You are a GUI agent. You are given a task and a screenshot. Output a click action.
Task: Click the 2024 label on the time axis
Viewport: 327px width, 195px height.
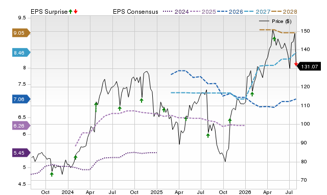[x=67, y=192]
